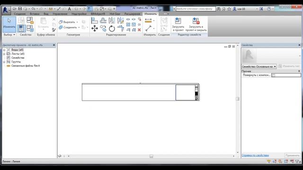This screenshot has height=170, width=303.
Task: Open the Справка по свойствам link
Action: tap(255, 155)
